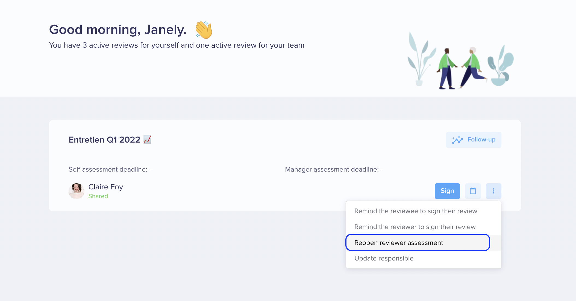This screenshot has width=576, height=301.
Task: Click Claire Foy's avatar photo
Action: 77,191
